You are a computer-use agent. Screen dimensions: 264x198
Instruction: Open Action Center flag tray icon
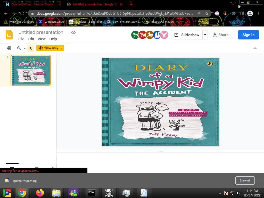click(226, 193)
